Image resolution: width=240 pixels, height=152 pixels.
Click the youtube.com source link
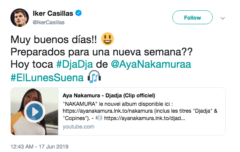click(78, 127)
